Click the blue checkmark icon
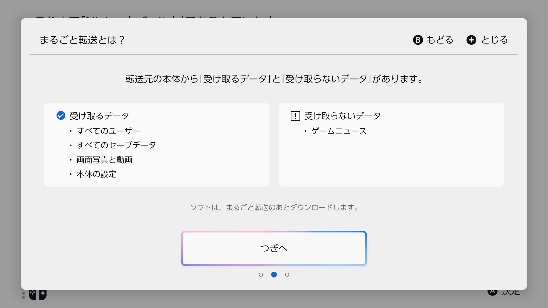 (61, 116)
